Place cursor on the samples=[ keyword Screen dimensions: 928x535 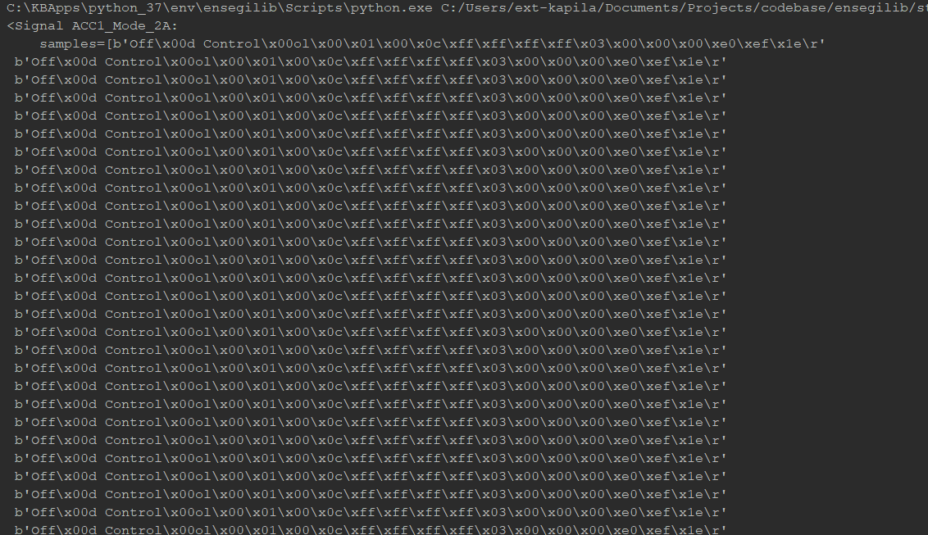[x=73, y=43]
